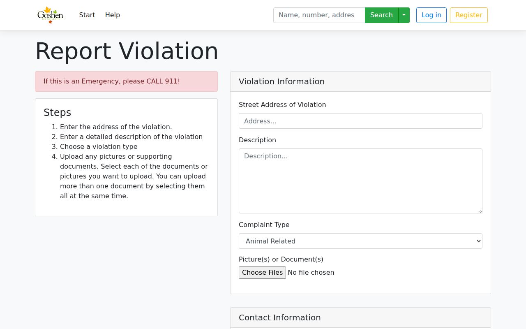Viewport: 526px width, 329px height.
Task: Click step 'Choose a violation type'
Action: [99, 147]
